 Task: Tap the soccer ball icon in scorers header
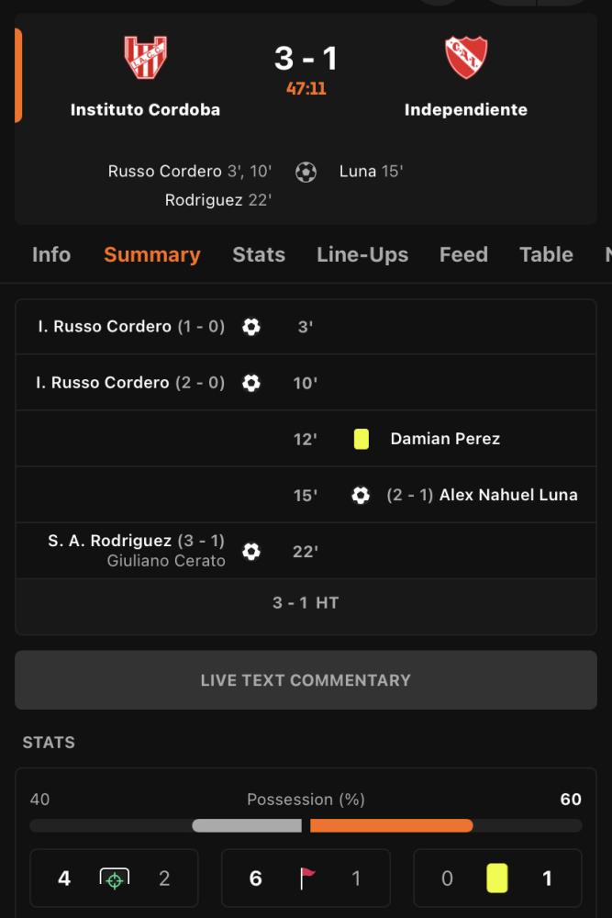tap(306, 173)
